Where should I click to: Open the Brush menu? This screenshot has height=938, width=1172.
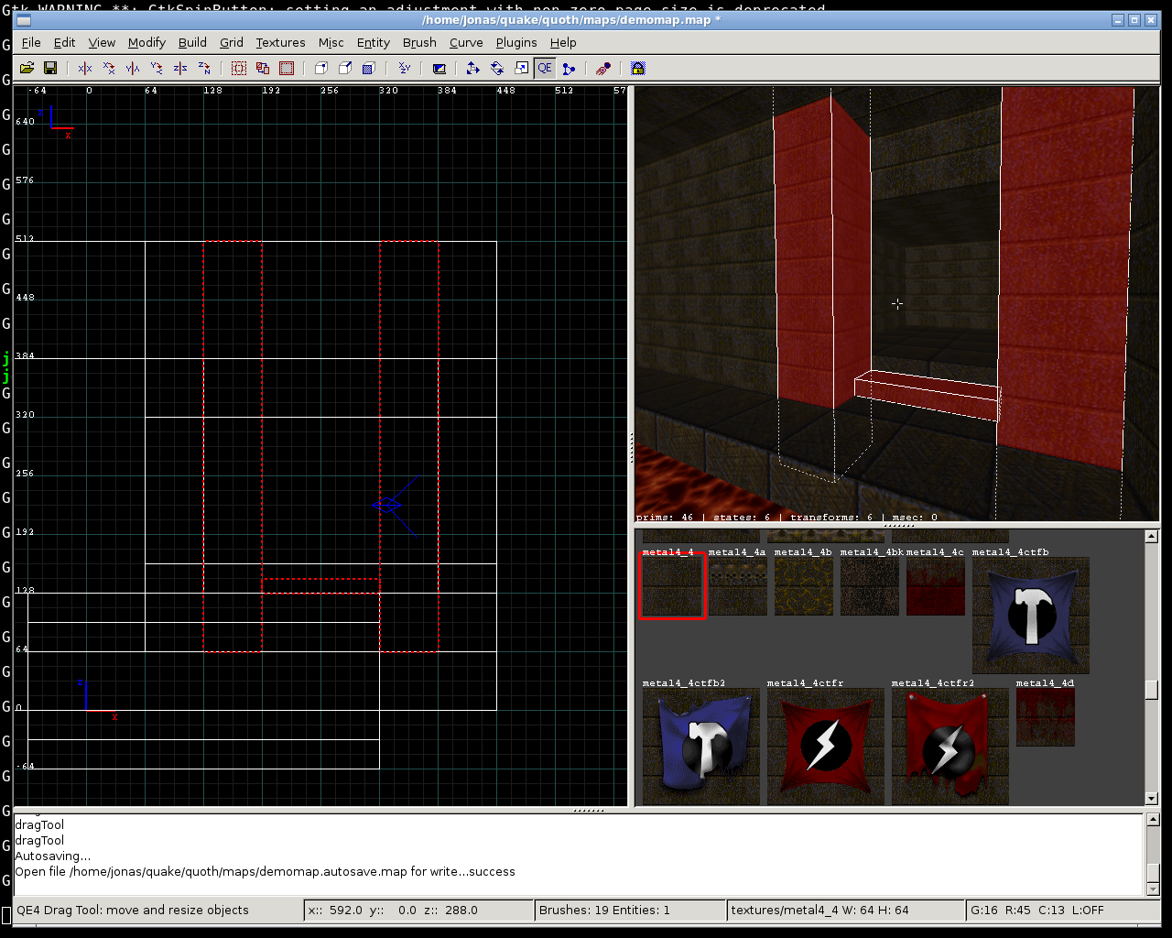point(419,42)
